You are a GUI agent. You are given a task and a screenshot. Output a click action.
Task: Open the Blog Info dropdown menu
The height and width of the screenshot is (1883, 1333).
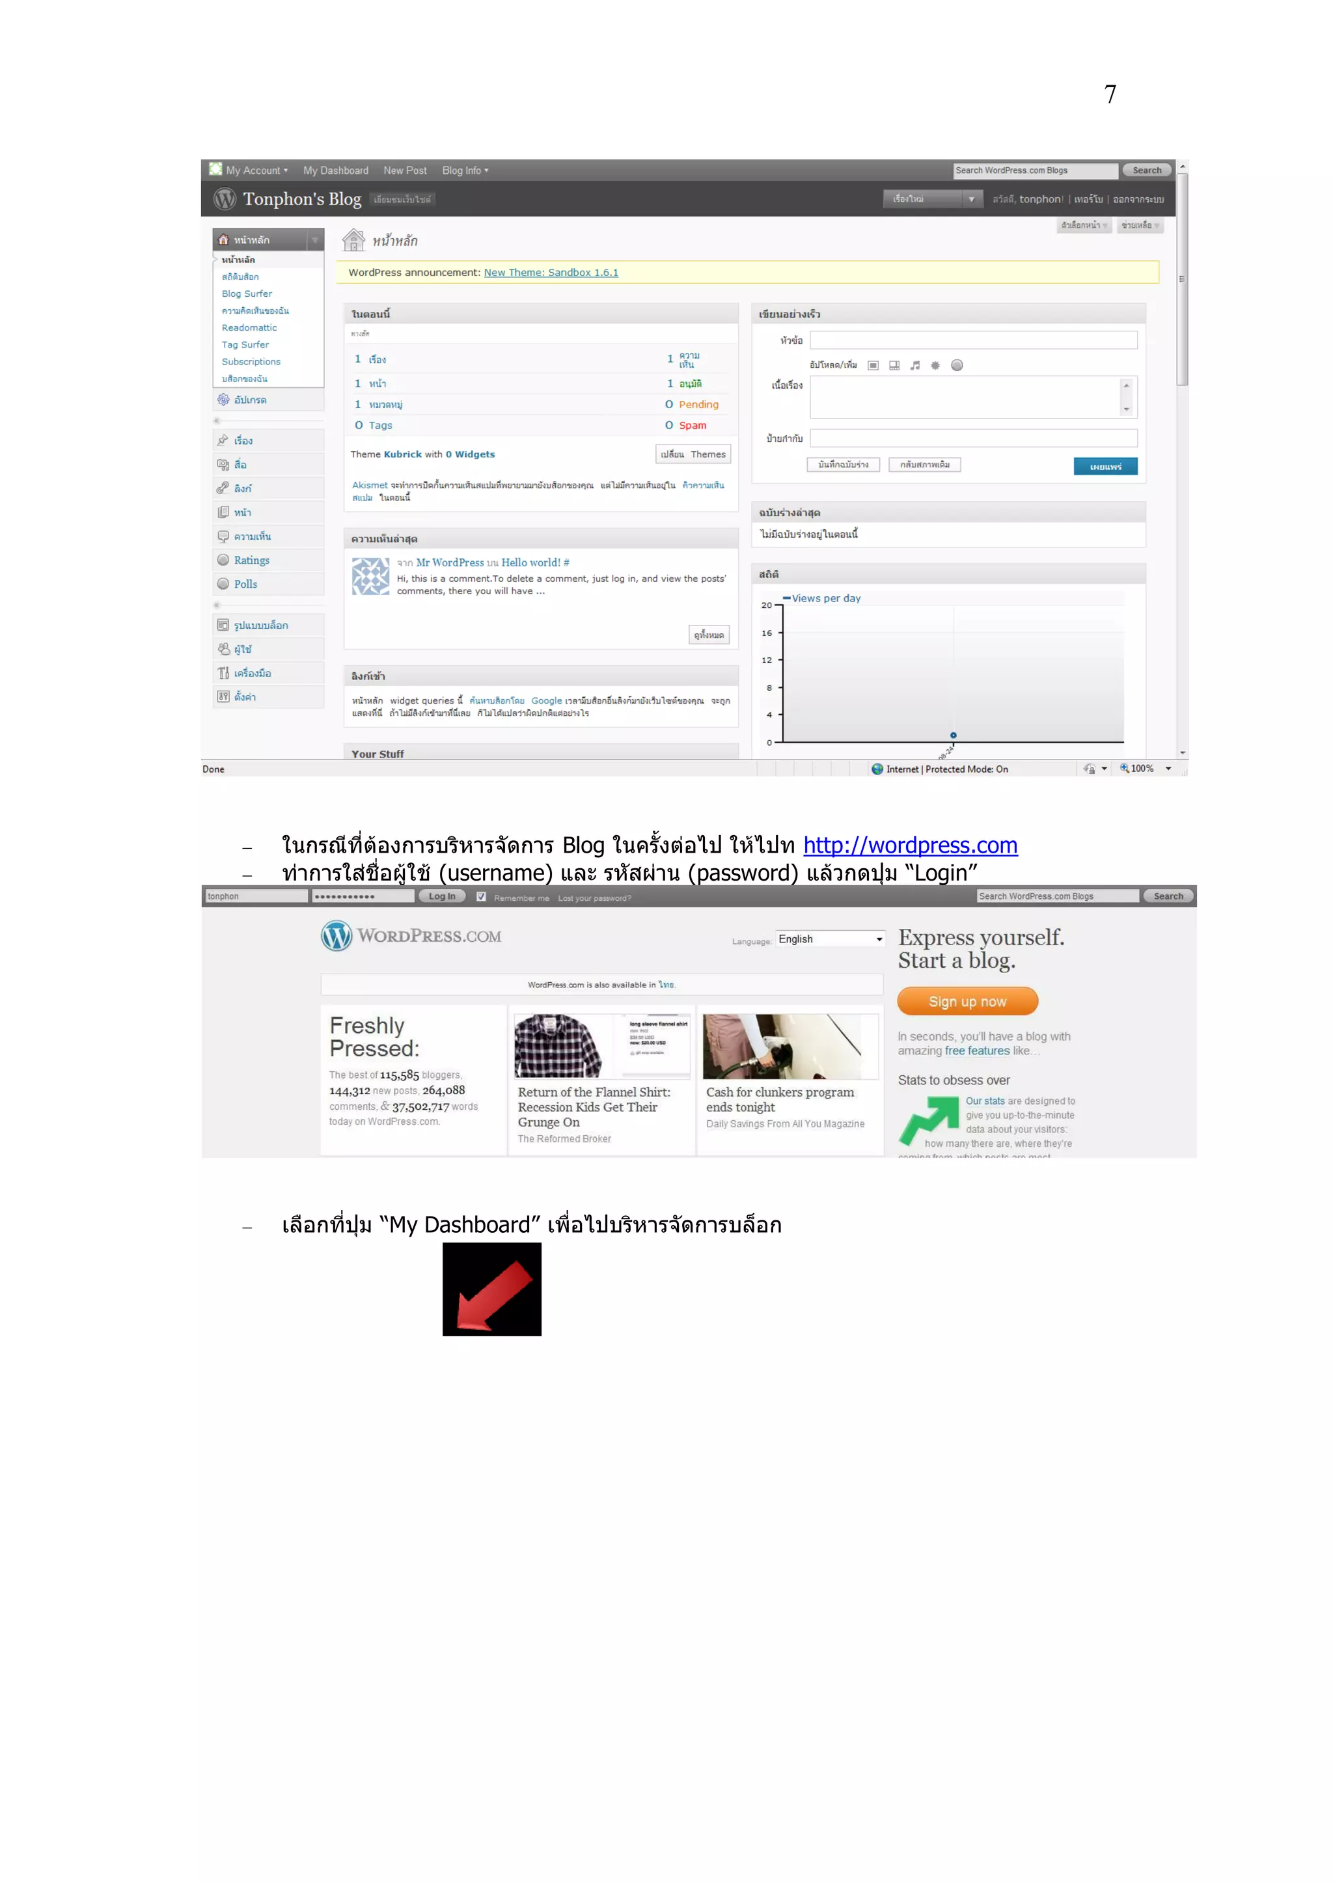tap(465, 171)
